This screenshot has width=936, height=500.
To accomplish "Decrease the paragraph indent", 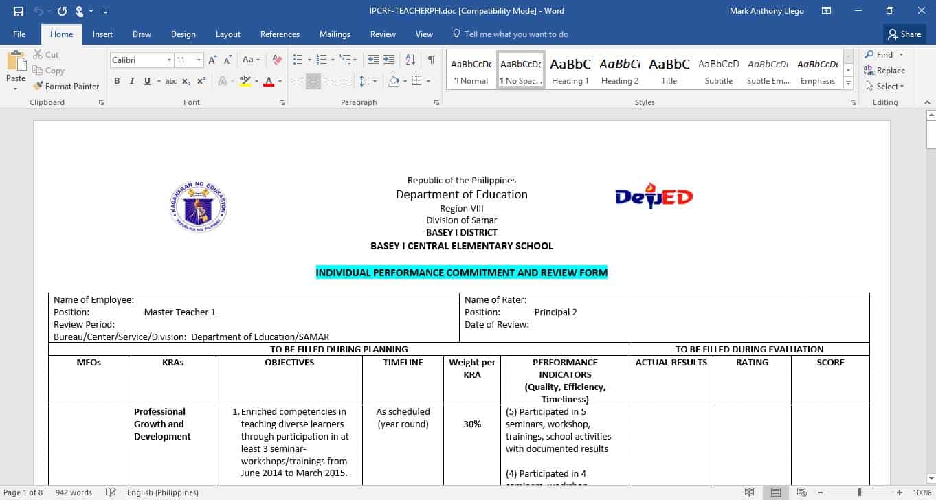I will tap(374, 60).
